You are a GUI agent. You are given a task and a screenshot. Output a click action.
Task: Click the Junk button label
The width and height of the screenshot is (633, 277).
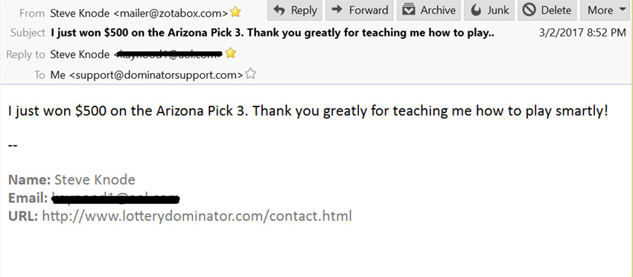coord(498,10)
